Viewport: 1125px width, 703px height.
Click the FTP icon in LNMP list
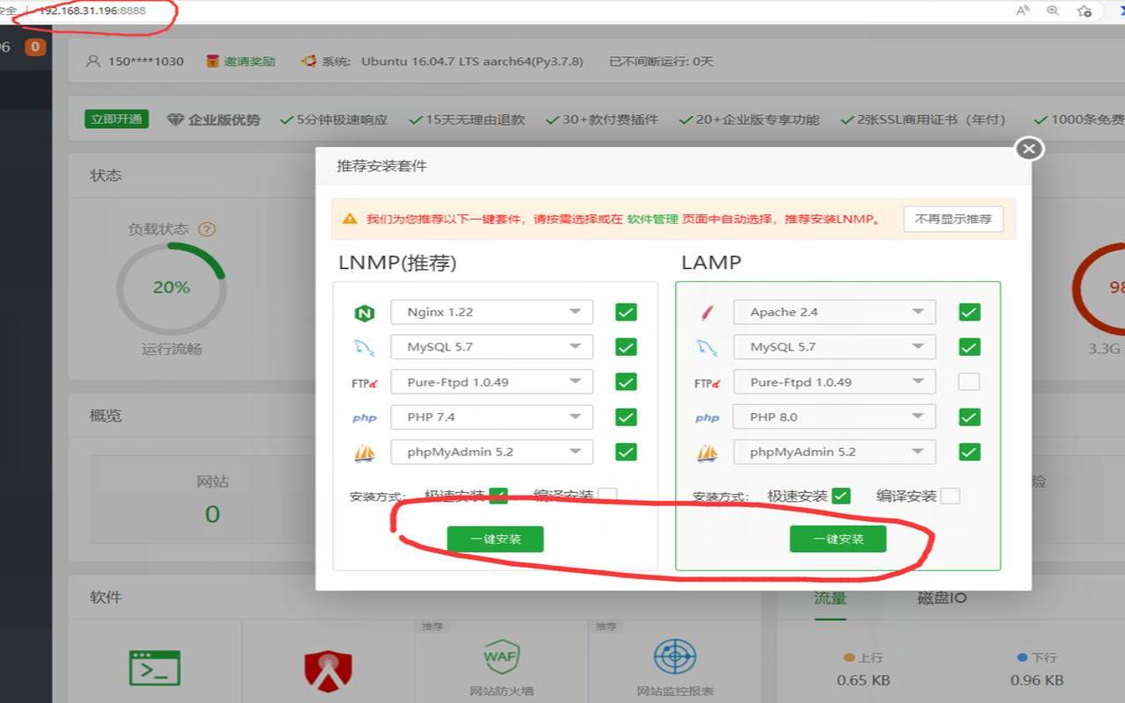tap(364, 383)
